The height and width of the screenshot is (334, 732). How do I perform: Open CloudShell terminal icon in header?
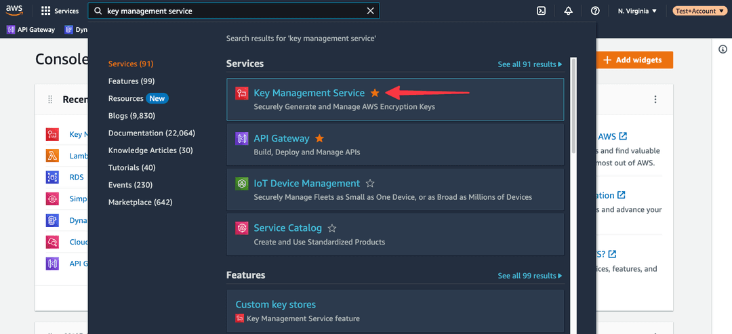coord(541,11)
